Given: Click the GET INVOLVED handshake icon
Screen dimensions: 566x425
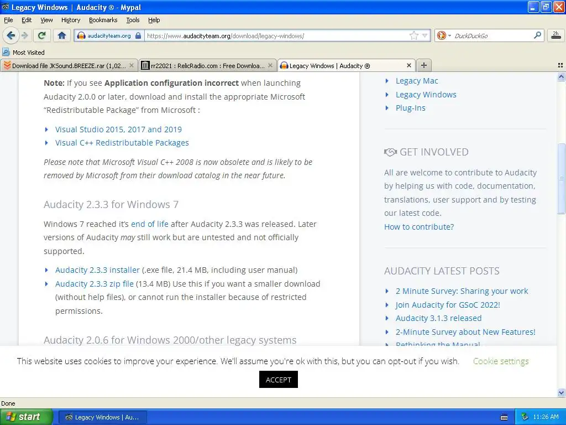Looking at the screenshot, I should coord(390,152).
